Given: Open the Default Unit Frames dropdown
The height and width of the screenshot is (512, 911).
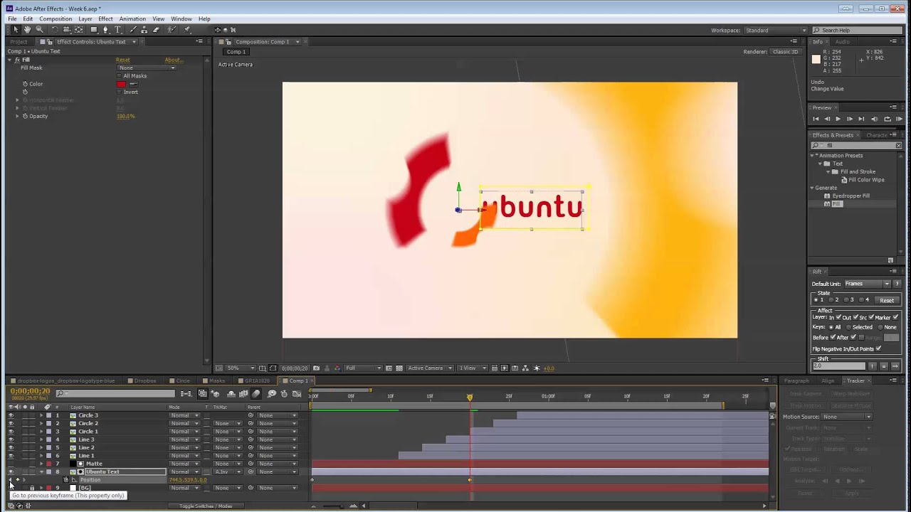Looking at the screenshot, I should 868,284.
